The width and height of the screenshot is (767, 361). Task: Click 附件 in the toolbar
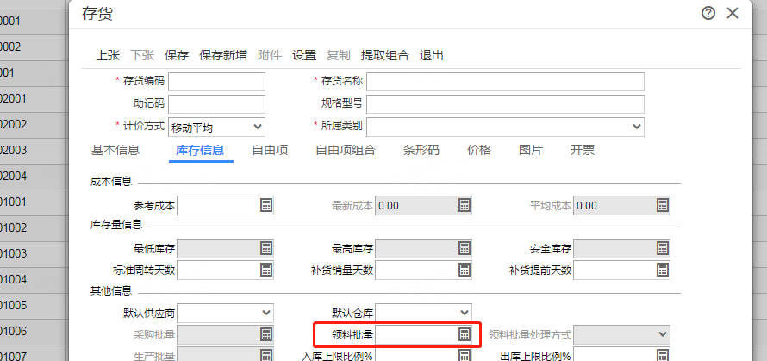tap(270, 55)
